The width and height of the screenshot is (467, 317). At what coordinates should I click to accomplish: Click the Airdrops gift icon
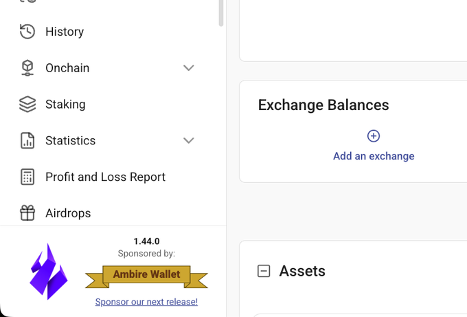click(27, 213)
